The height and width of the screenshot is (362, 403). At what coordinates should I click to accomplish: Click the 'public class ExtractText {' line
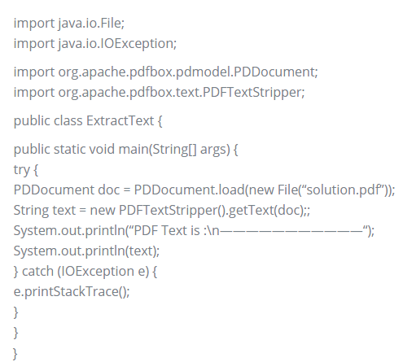[x=88, y=121]
